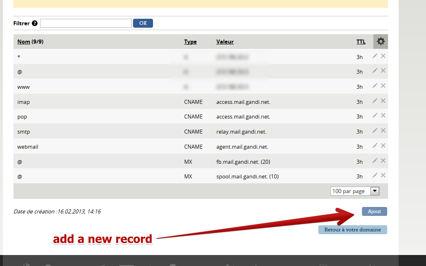Click the help icon next to Filtrer
Viewport: 426px width, 266px height.
(x=35, y=23)
